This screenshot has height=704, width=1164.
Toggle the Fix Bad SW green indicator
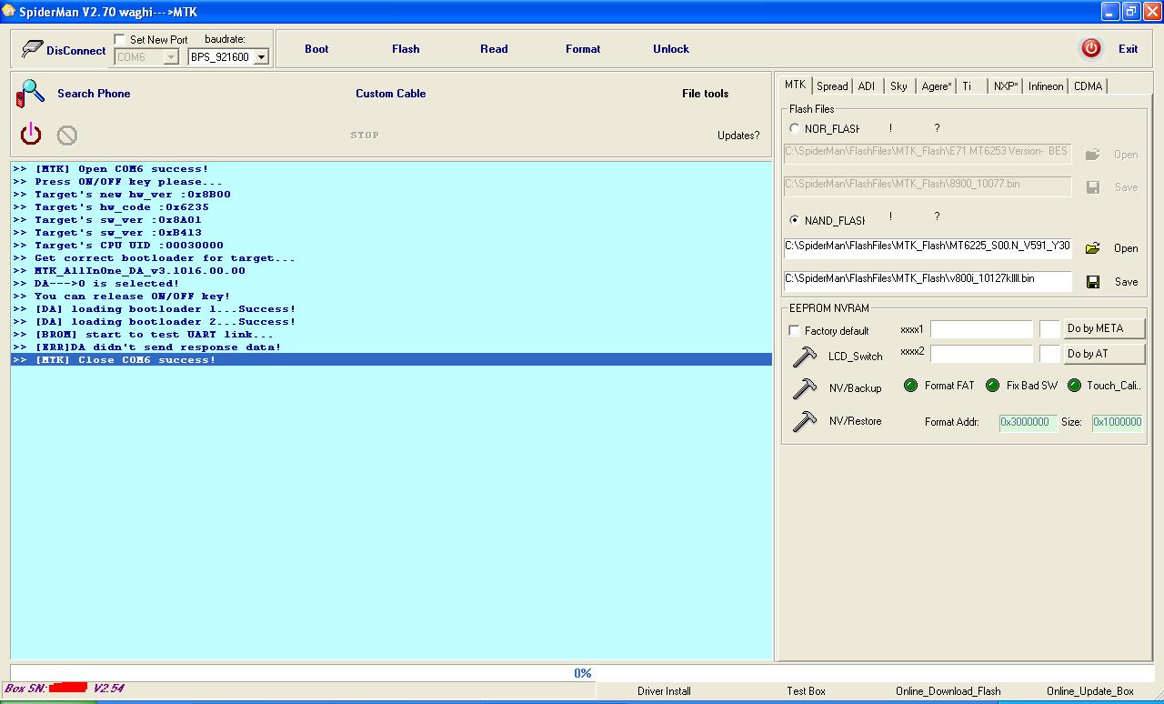992,386
